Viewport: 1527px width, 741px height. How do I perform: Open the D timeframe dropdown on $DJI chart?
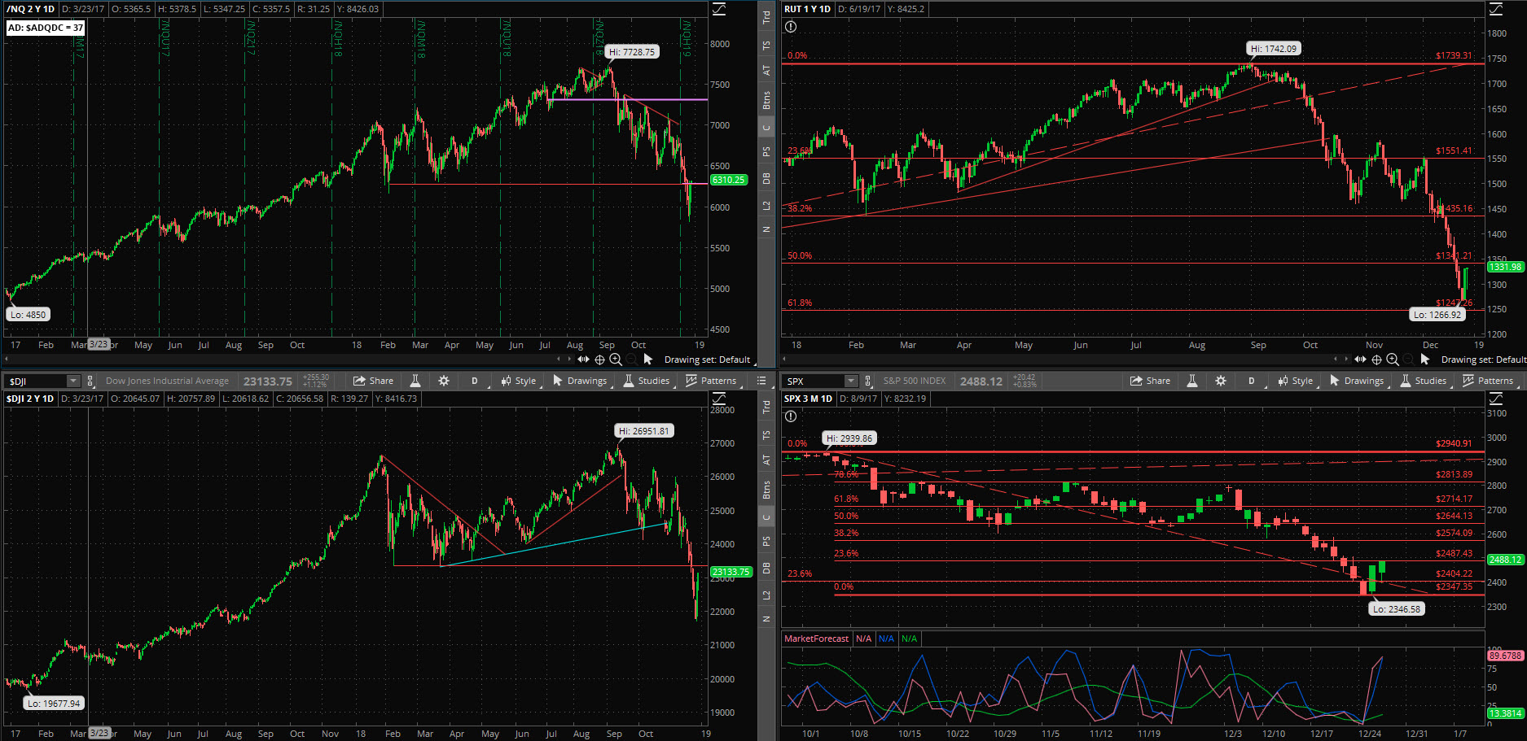click(475, 381)
